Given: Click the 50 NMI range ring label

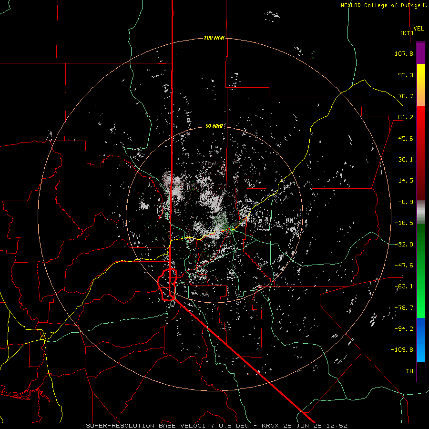Looking at the screenshot, I should coord(214,126).
